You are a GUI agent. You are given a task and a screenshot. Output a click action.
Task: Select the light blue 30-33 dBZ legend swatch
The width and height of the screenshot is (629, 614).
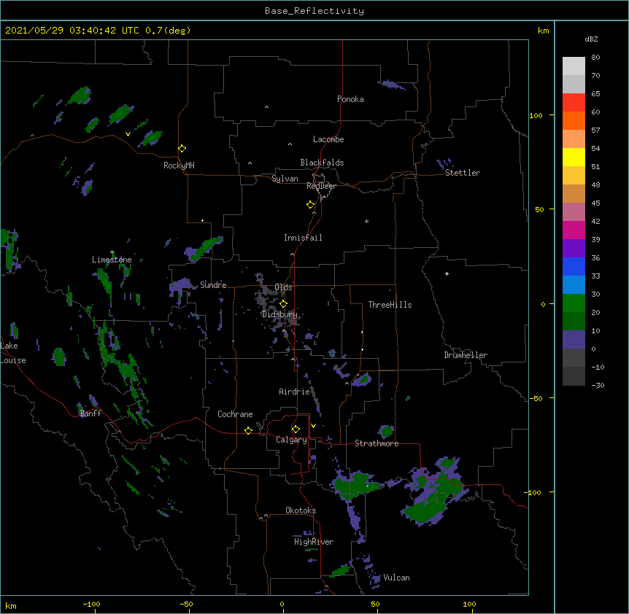click(574, 284)
